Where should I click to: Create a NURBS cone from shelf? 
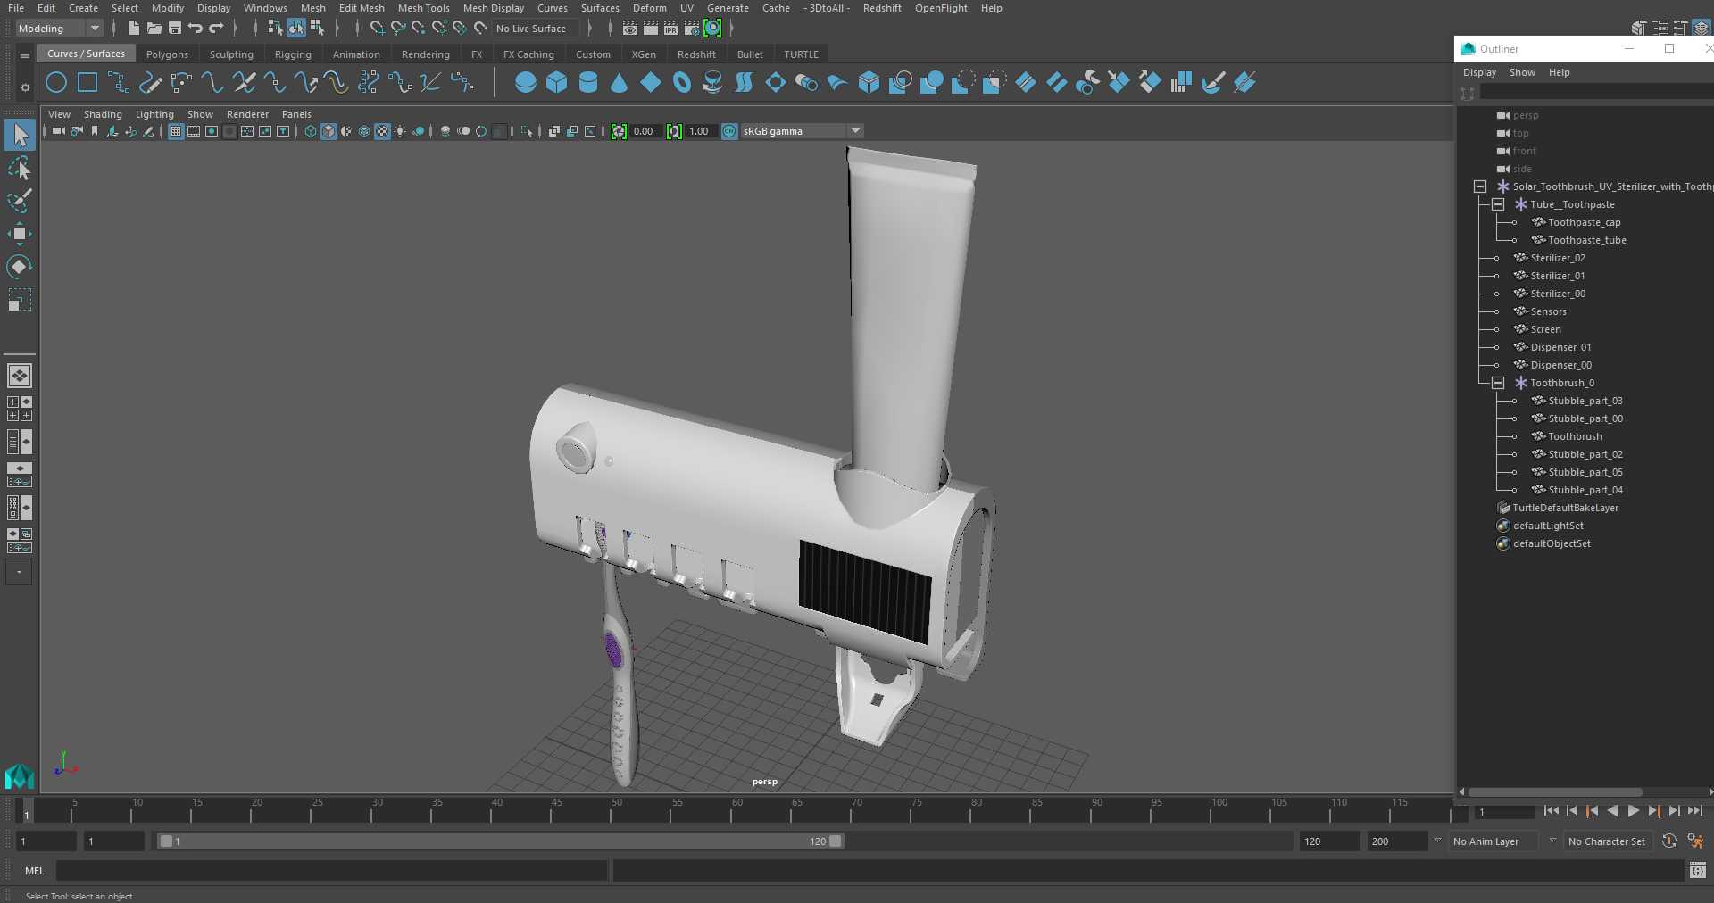[x=620, y=83]
